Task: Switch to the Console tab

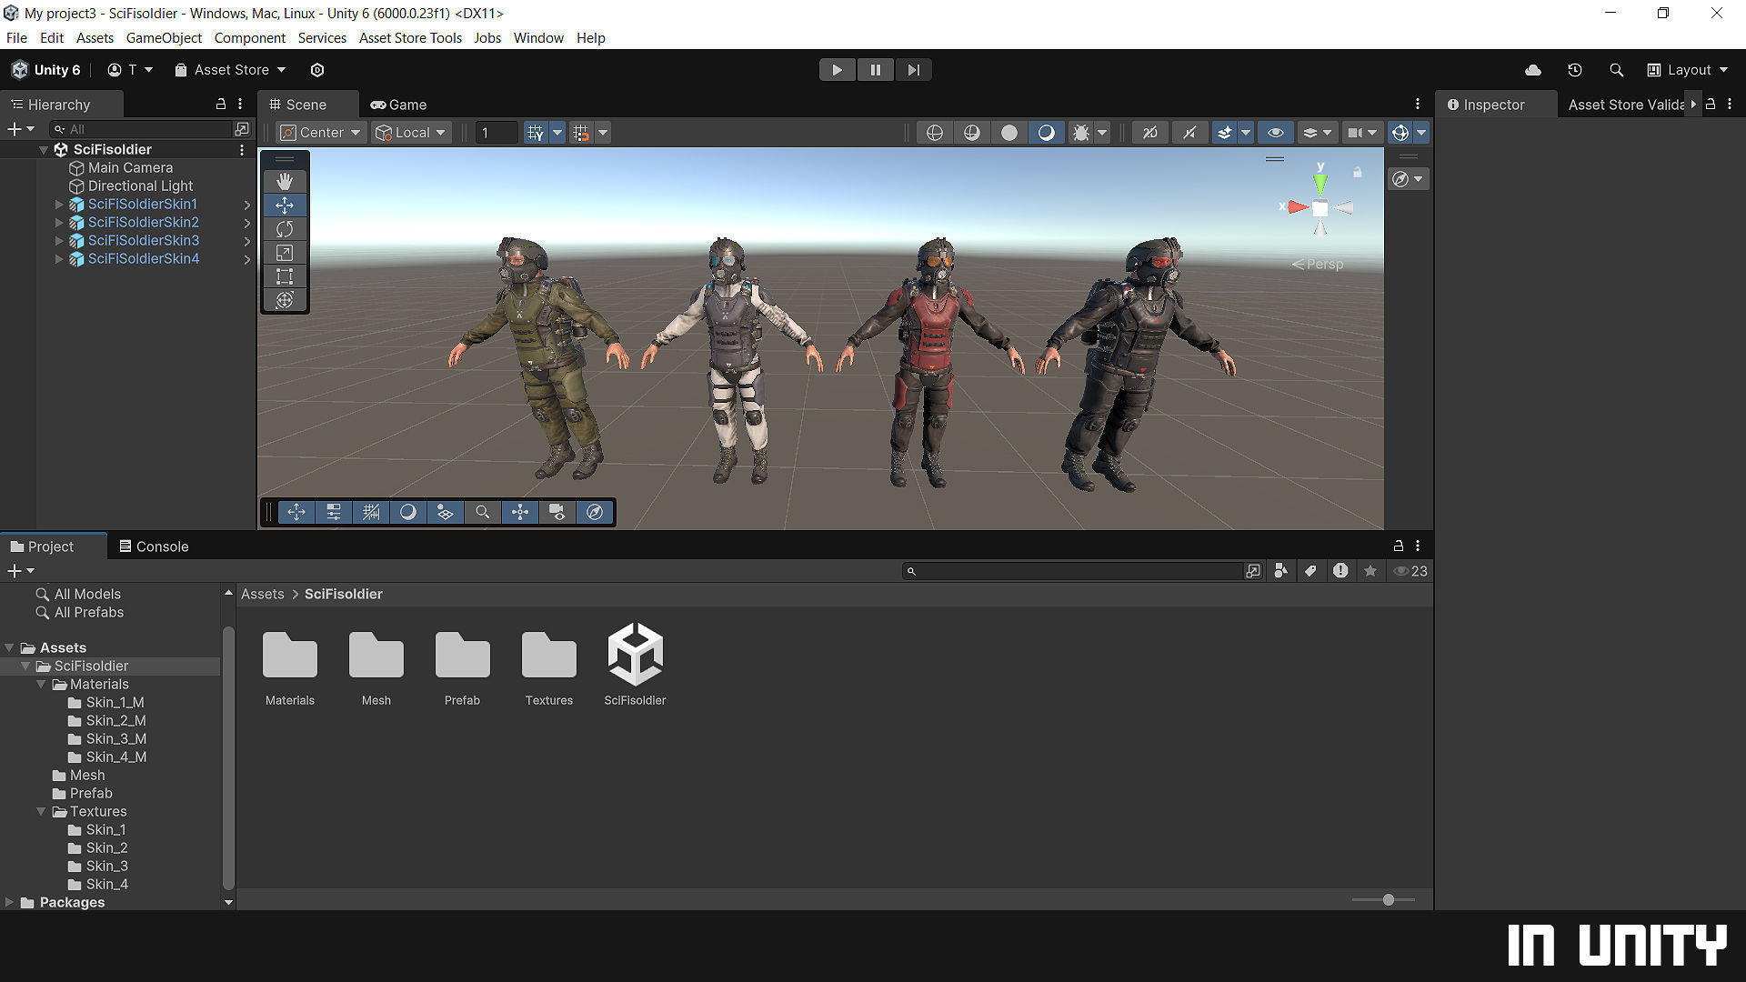Action: coord(154,546)
